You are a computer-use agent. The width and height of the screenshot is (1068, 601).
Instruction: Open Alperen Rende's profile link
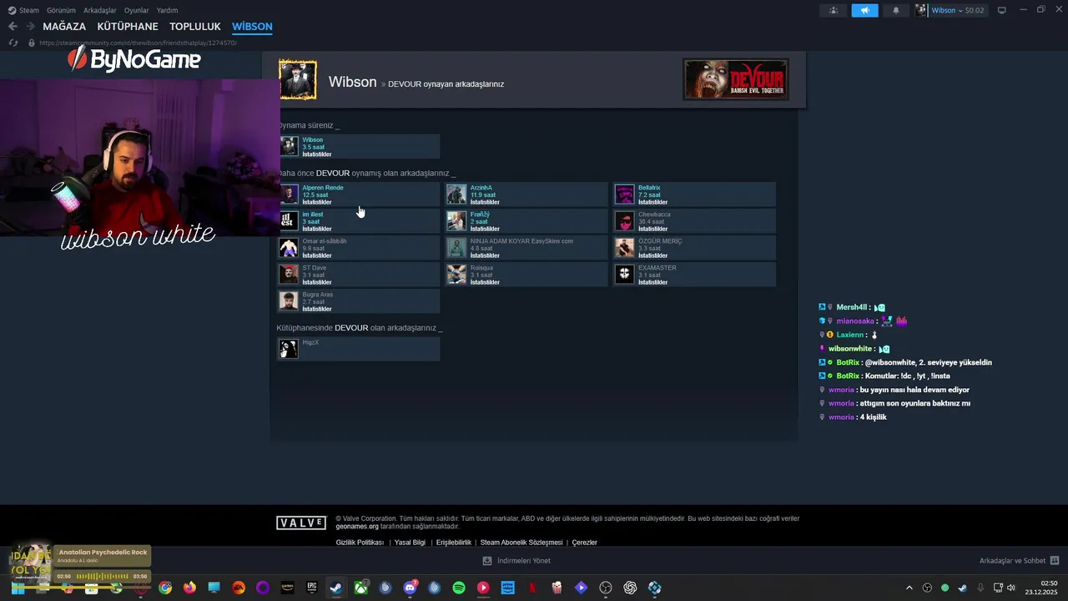[322, 188]
